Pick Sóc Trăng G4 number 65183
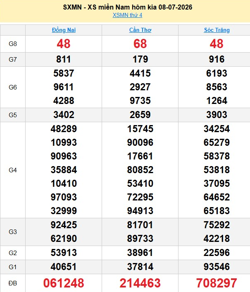 point(217,211)
